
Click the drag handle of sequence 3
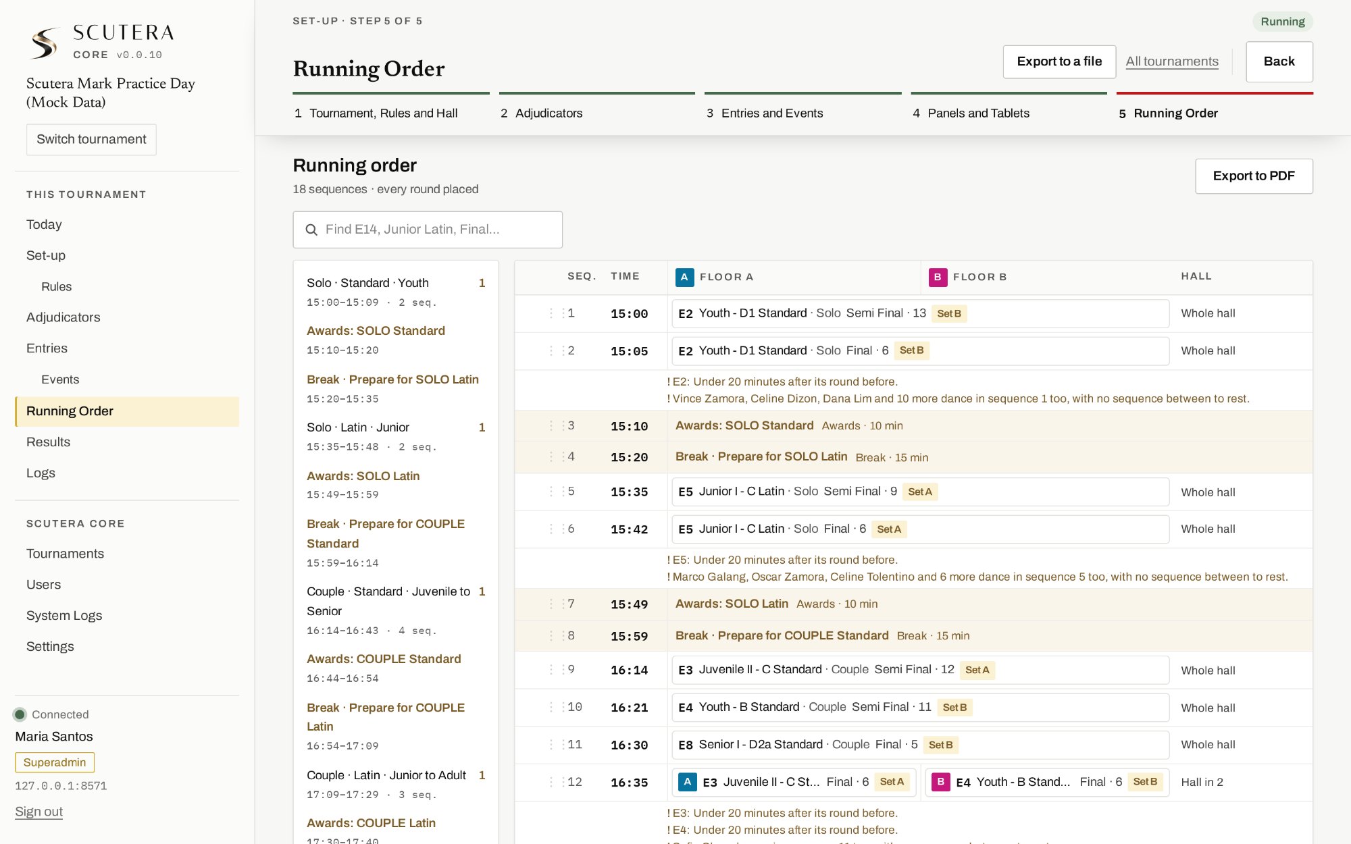tap(557, 425)
